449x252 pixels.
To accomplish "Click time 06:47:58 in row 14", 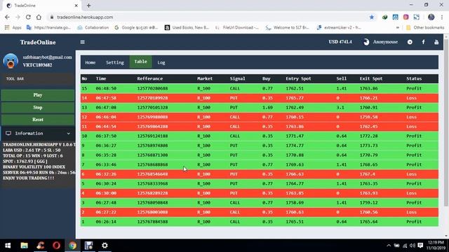I will pos(106,98).
